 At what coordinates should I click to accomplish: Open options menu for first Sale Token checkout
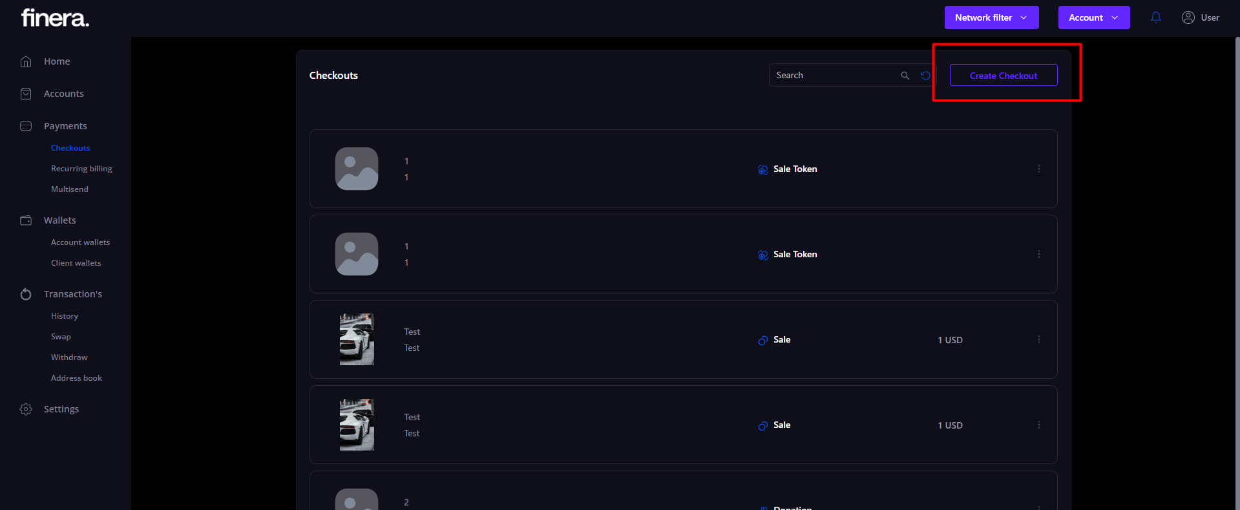1039,169
